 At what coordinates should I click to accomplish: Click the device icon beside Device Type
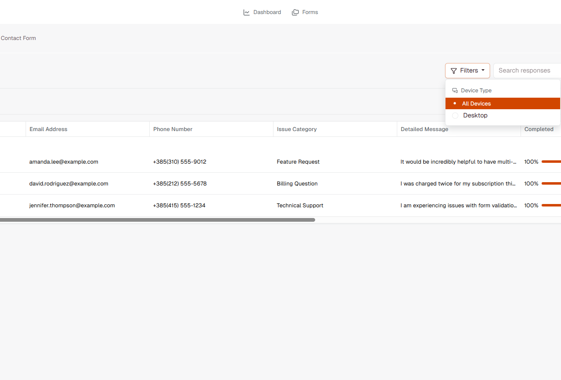(x=455, y=90)
